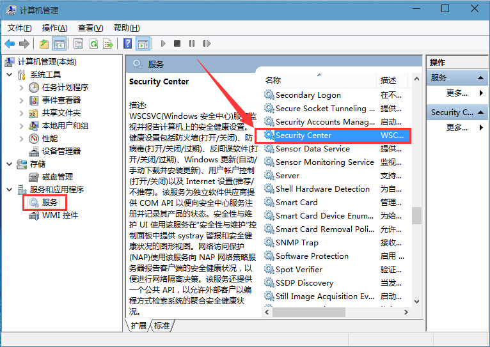
Task: Click the 本地用户和组 icon
Action: click(34, 126)
